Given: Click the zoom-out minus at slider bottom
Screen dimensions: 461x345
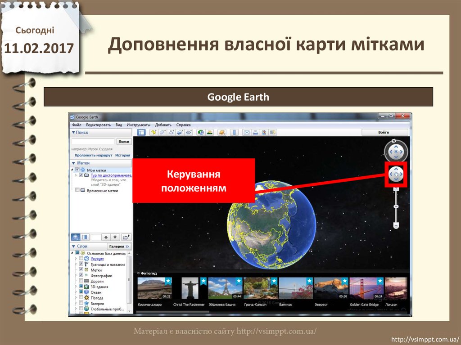Looking at the screenshot, I should [x=396, y=225].
